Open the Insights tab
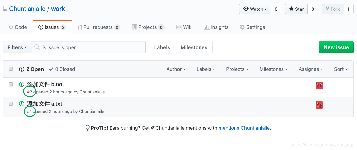Viewport: 357px width, 150px height. tap(216, 27)
